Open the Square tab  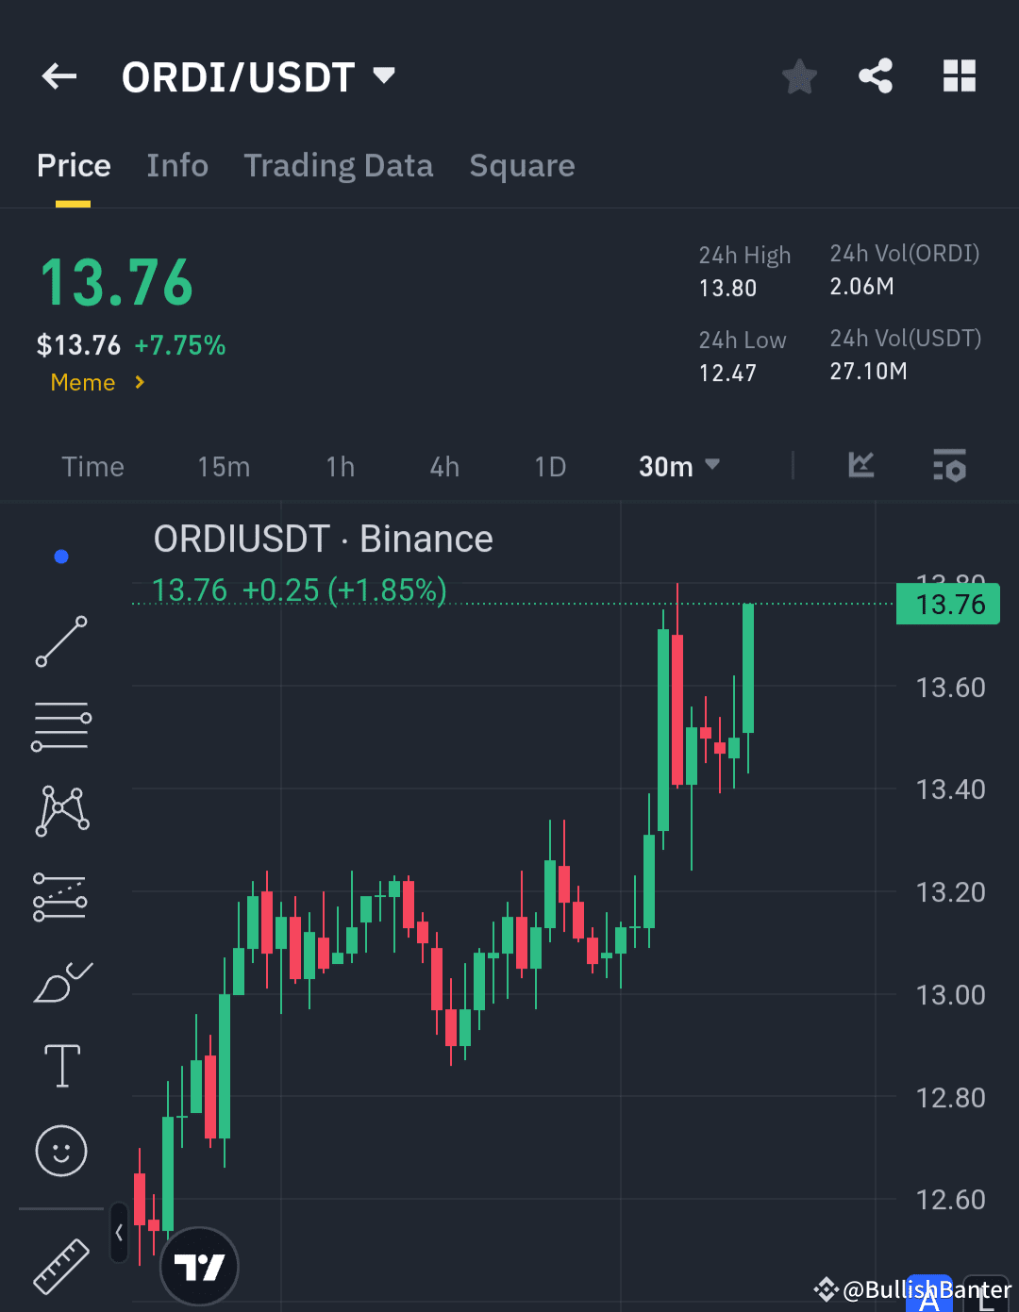coord(522,165)
